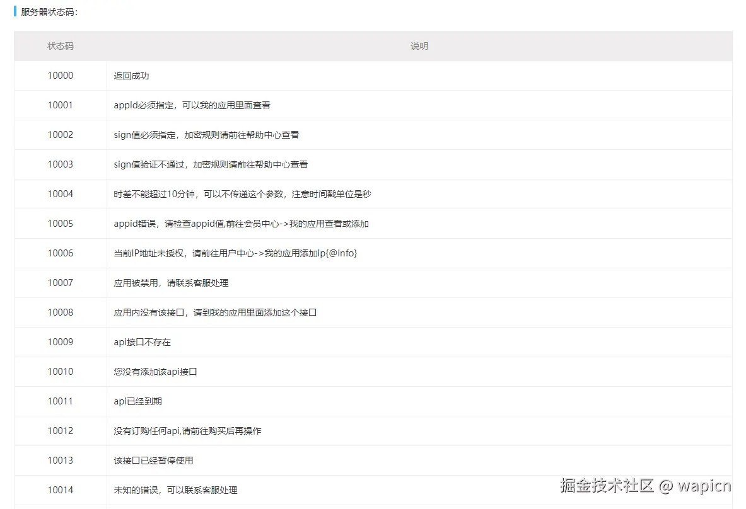Viewport: 746px width, 509px height.
Task: Select the 状态码 column header
Action: [60, 45]
